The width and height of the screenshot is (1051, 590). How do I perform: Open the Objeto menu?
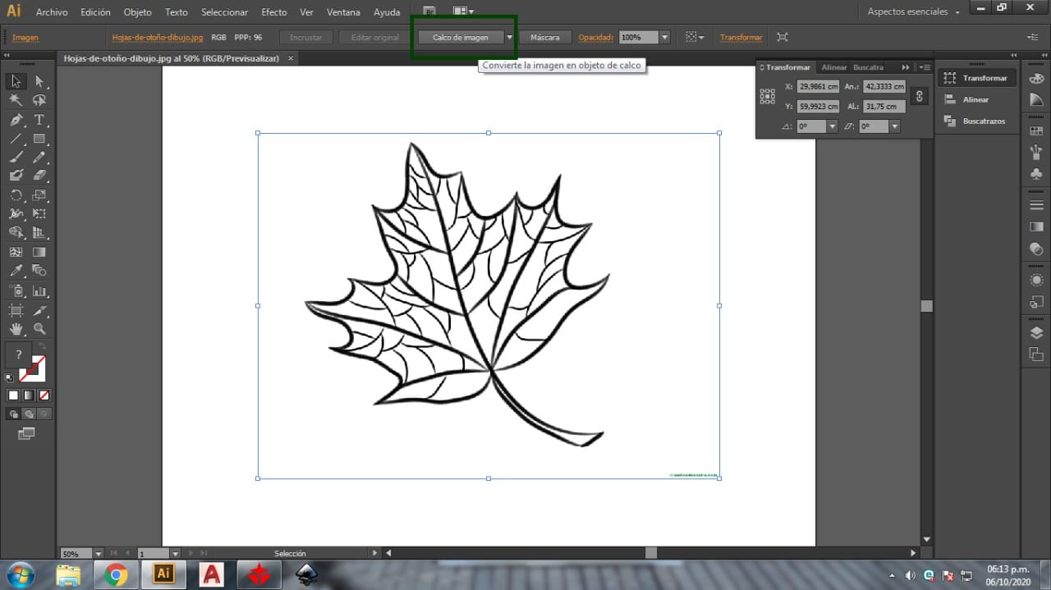pos(137,12)
